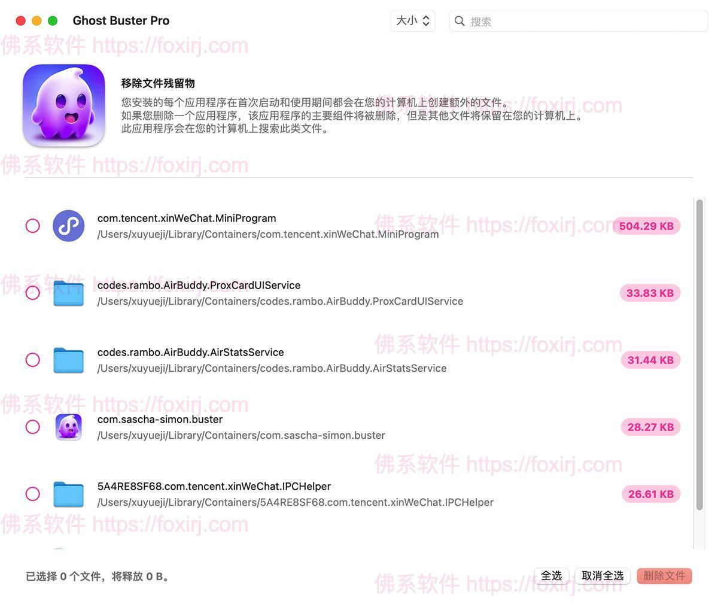Click the folder icon for codes.rambo.AirBuddy.AirStatsService
The width and height of the screenshot is (718, 616).
68,360
